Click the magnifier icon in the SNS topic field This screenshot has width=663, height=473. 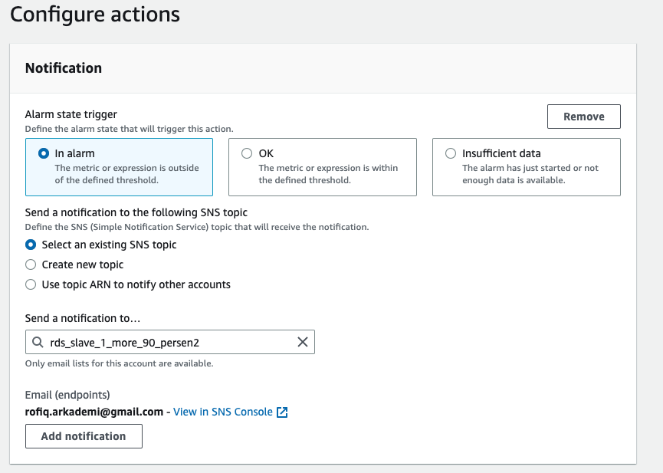pos(38,343)
